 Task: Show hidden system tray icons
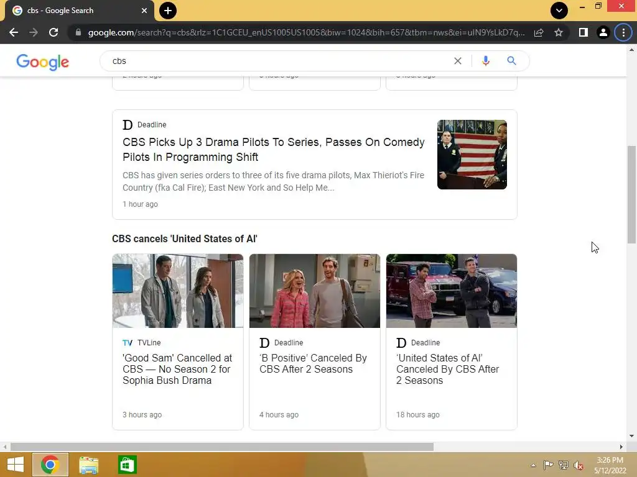(x=533, y=465)
